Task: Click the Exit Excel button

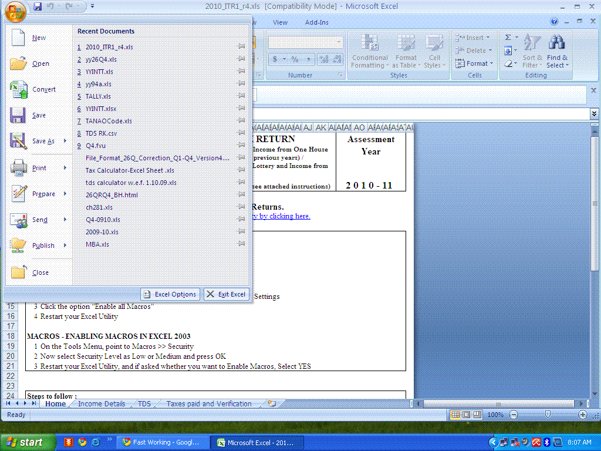Action: [227, 294]
